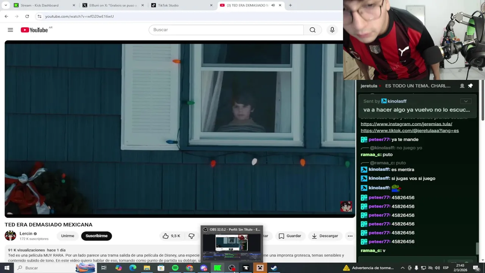485x273 pixels.
Task: Click the Buscar search field on YouTube
Action: pyautogui.click(x=226, y=30)
